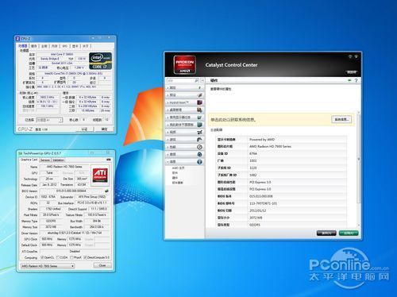This screenshot has width=397, height=297.
Task: Click the Intel Core i7 badge in CPU-Z
Action: pyautogui.click(x=100, y=61)
